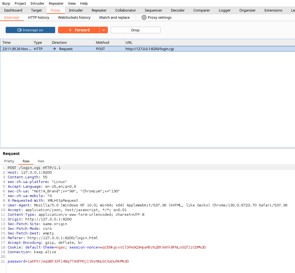Click the Origin header line
Screen dimensions: 295x273
click(40, 219)
